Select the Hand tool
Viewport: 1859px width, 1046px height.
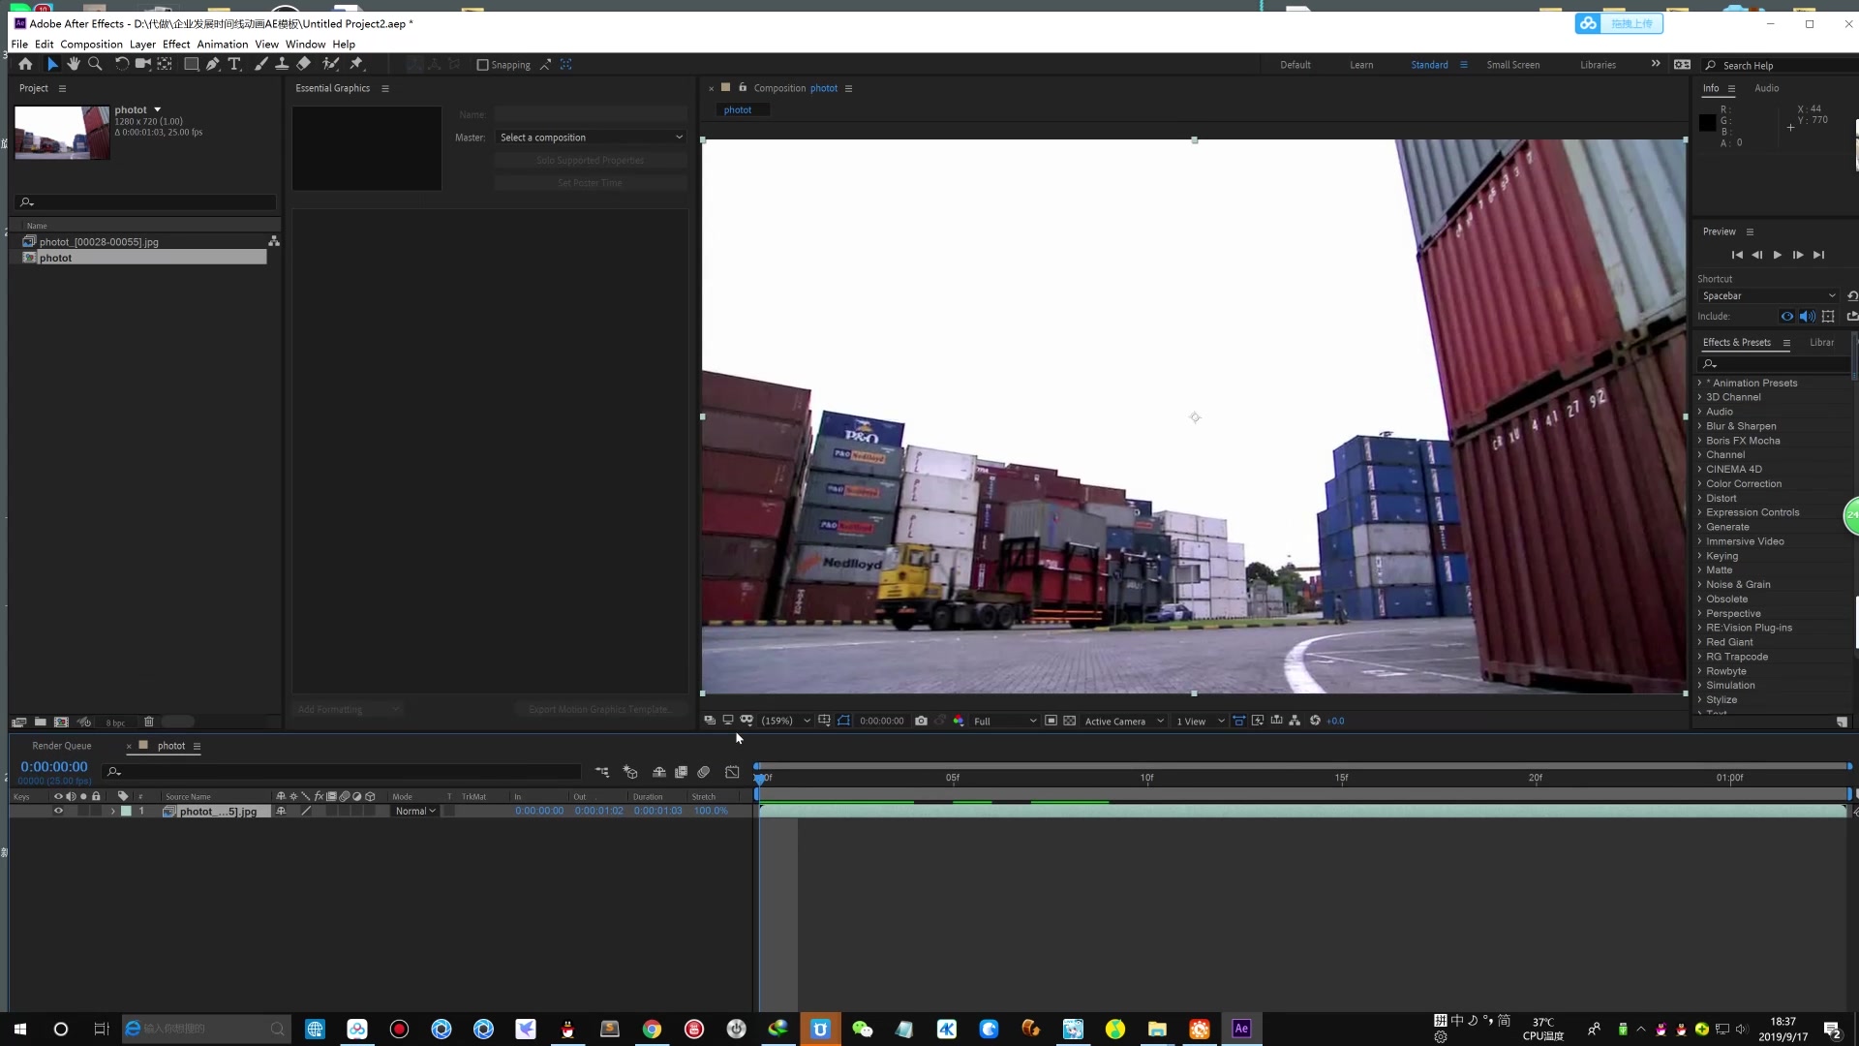[x=74, y=64]
